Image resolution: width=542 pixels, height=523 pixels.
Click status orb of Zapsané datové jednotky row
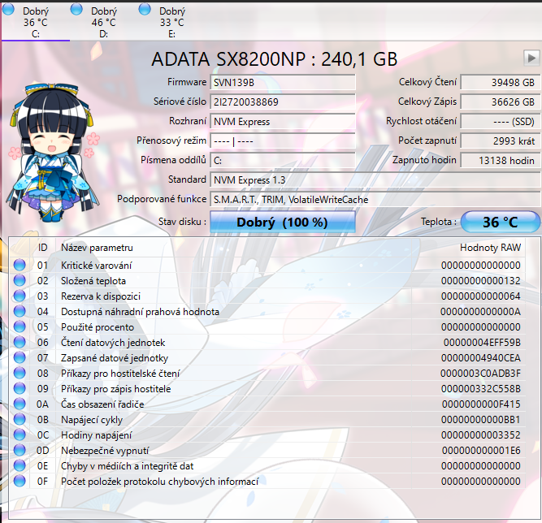coord(20,357)
